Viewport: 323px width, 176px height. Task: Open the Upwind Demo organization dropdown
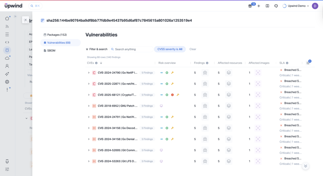coord(296,6)
